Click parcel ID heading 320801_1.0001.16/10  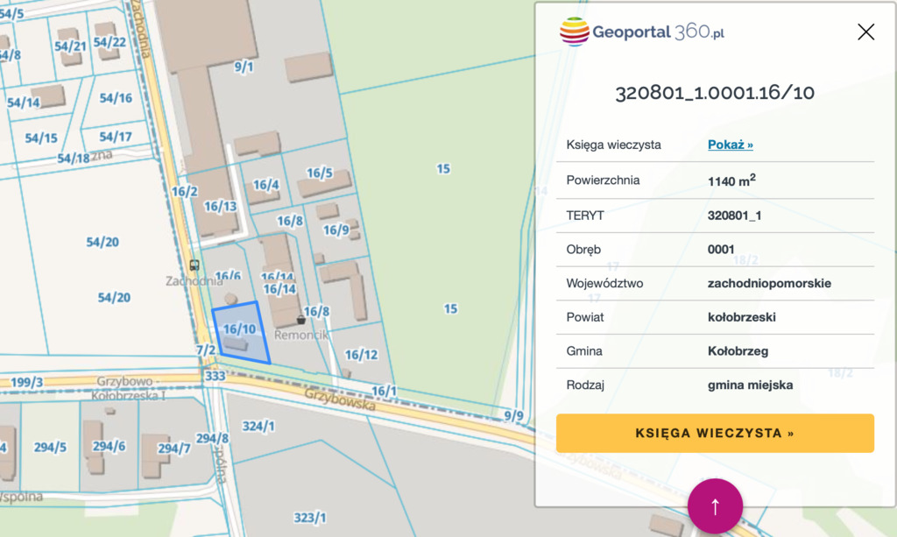pyautogui.click(x=715, y=93)
